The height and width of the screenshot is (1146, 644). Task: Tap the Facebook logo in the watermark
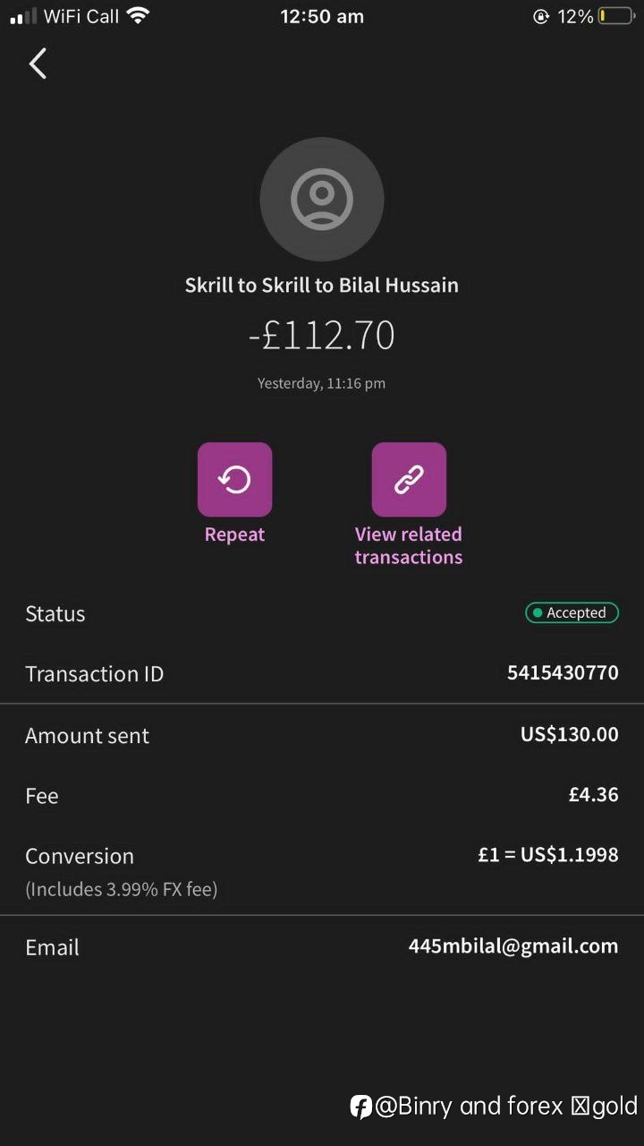click(360, 1107)
